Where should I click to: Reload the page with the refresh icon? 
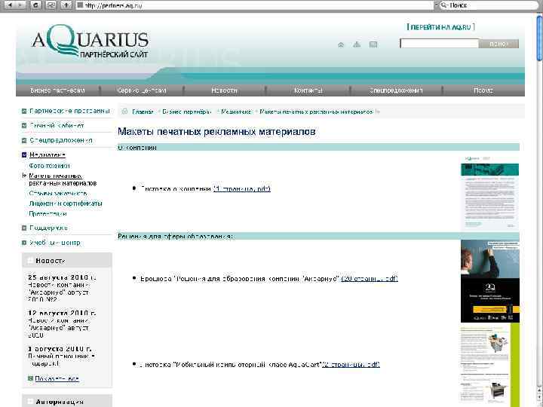36,5
